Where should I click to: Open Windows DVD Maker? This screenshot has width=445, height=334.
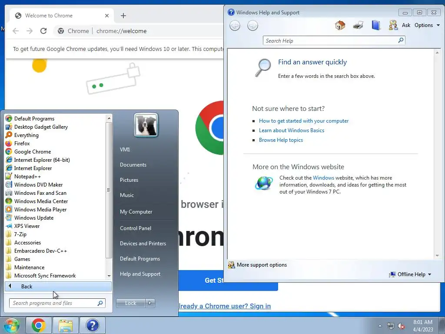click(x=38, y=184)
